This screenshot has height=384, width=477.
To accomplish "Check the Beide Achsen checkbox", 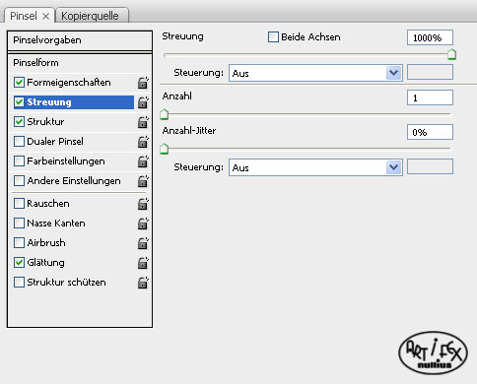I will [x=273, y=36].
